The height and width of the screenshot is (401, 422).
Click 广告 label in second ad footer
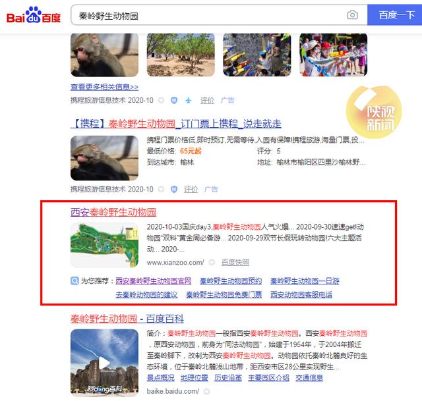coord(211,189)
